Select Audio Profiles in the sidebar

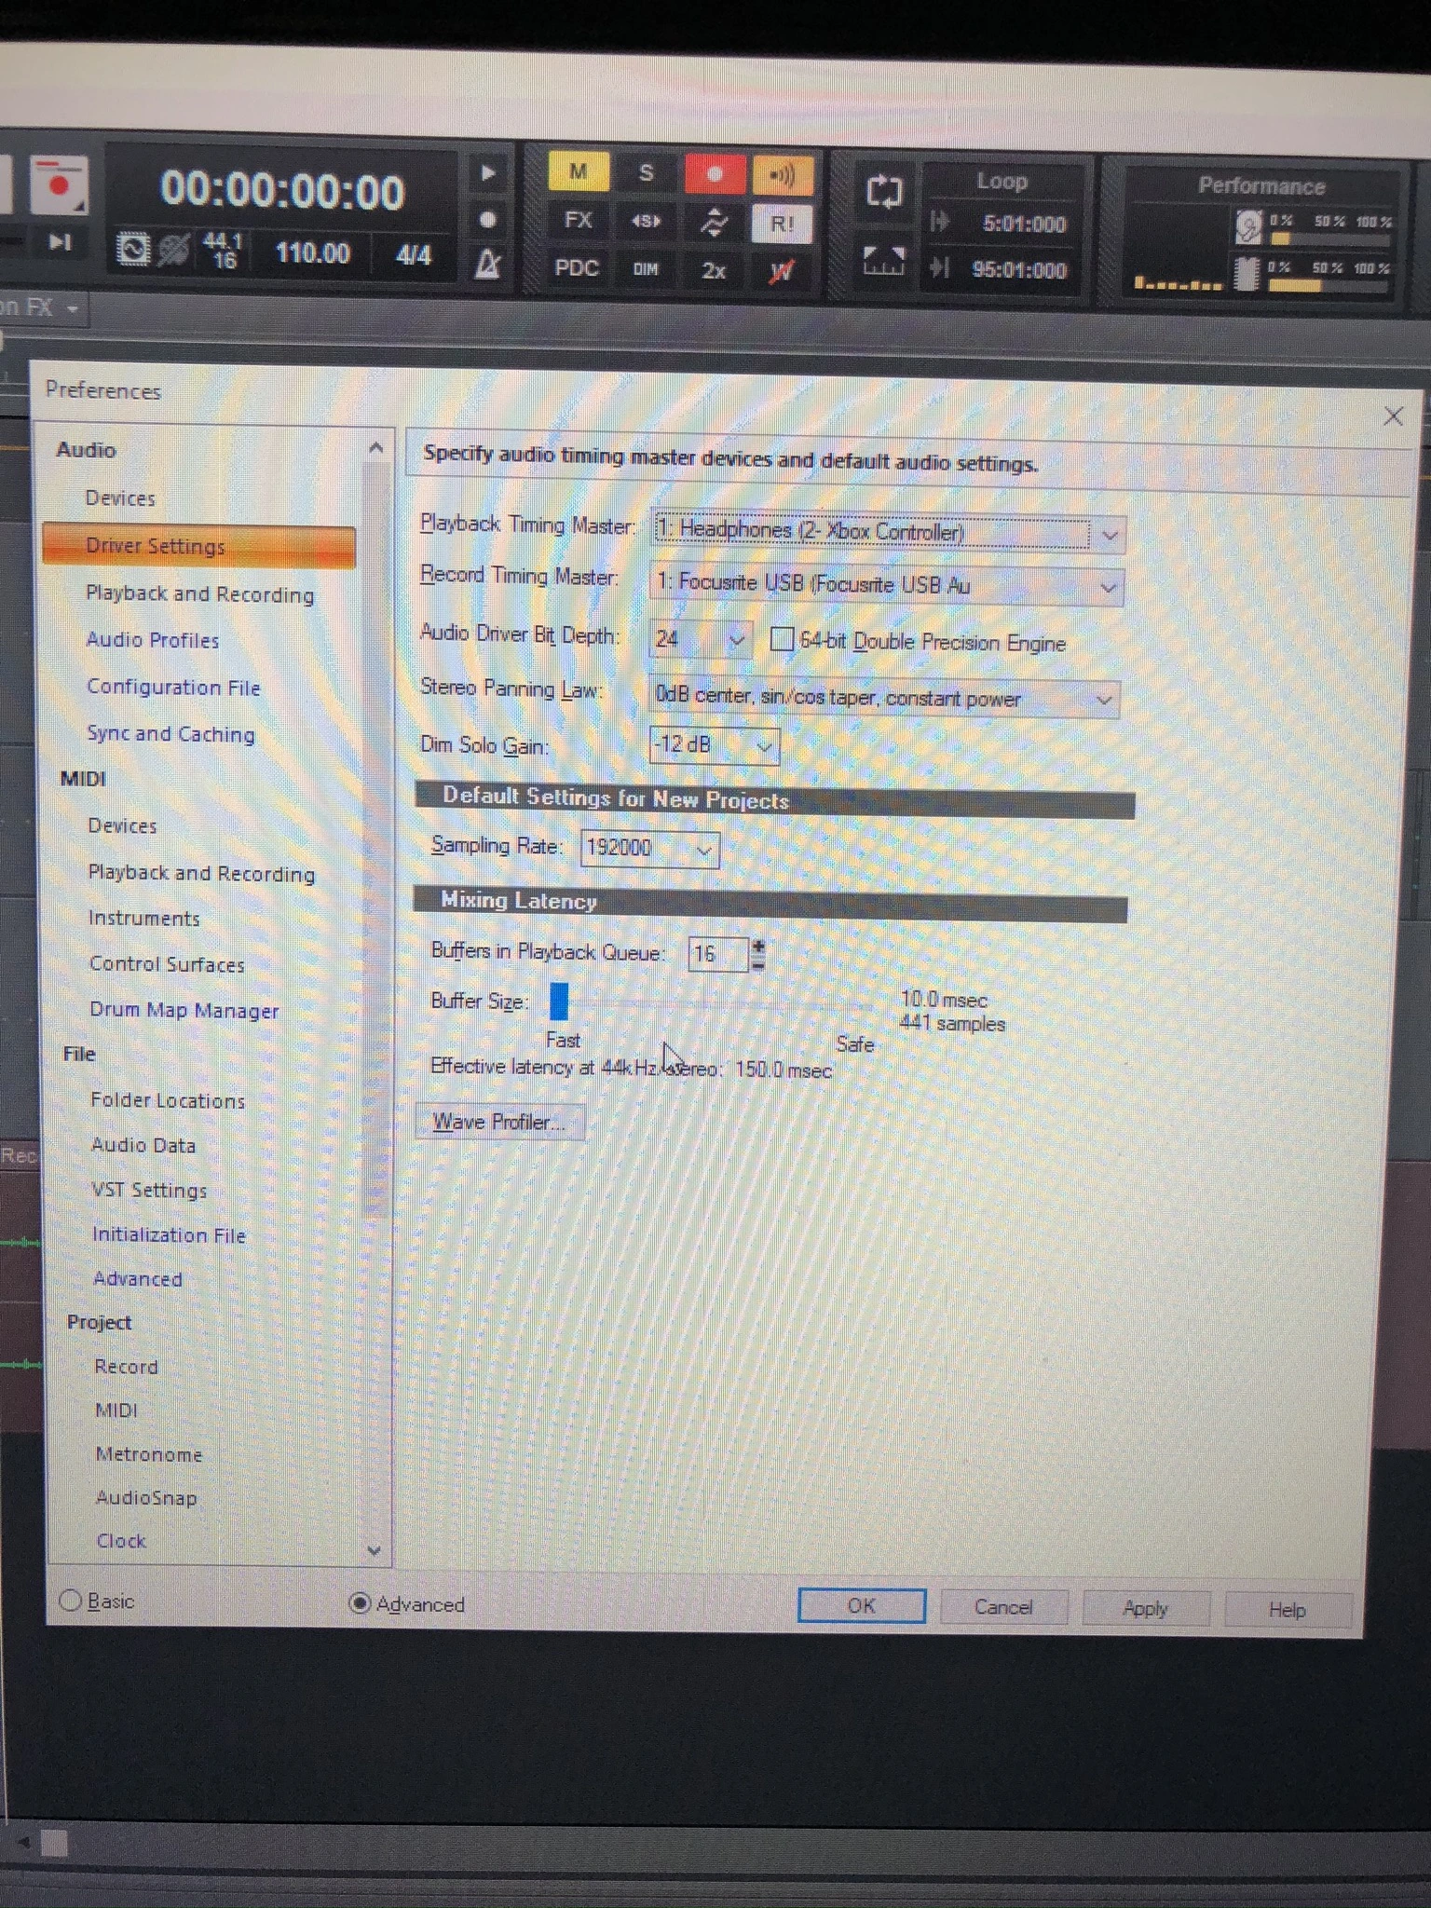[153, 640]
